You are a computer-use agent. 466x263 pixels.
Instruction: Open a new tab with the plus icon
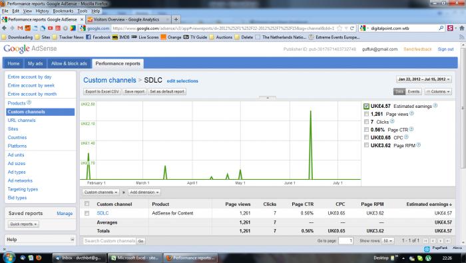(x=176, y=19)
